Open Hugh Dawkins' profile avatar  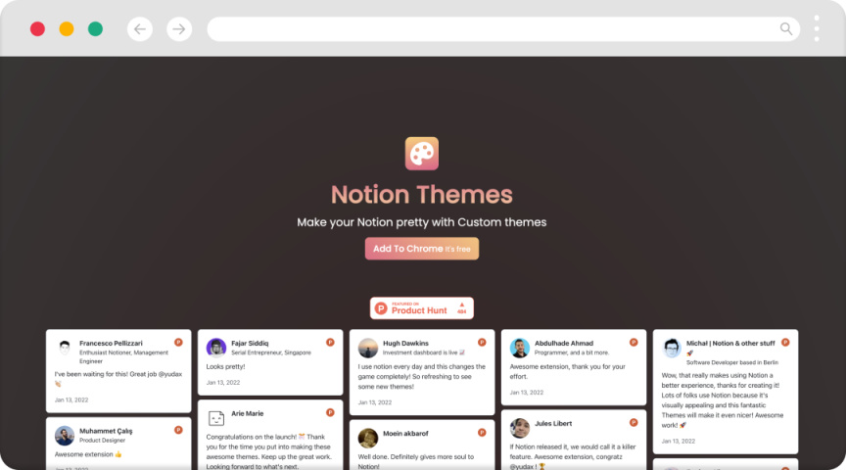(368, 348)
